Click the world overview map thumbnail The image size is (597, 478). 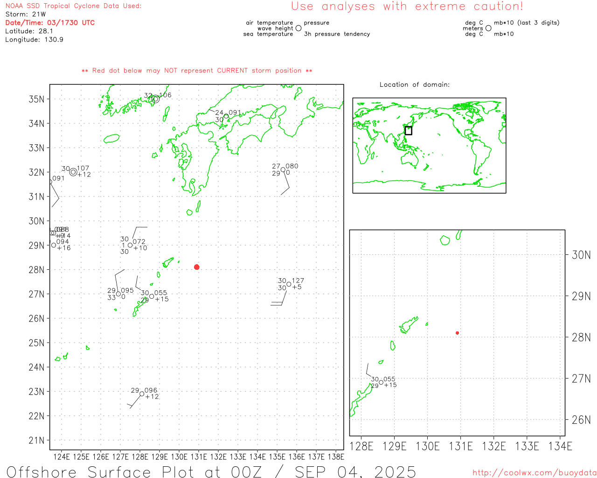(429, 145)
